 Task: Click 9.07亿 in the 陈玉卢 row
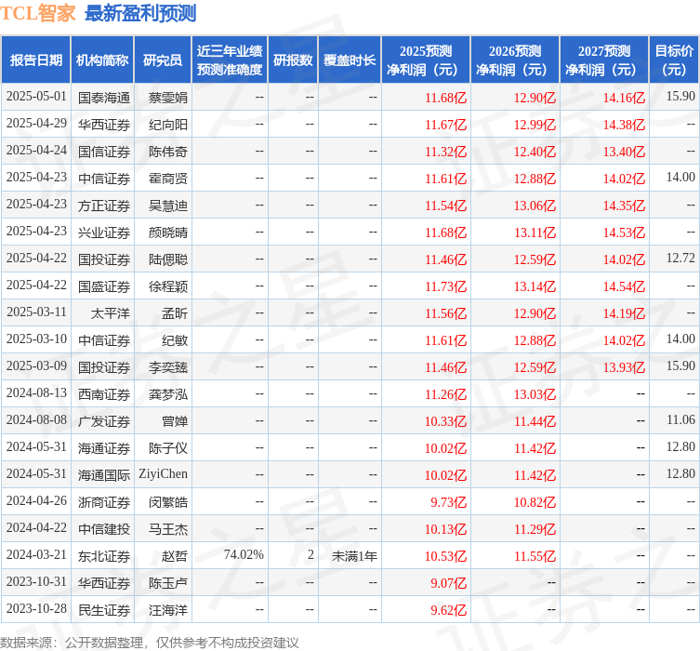pos(449,583)
